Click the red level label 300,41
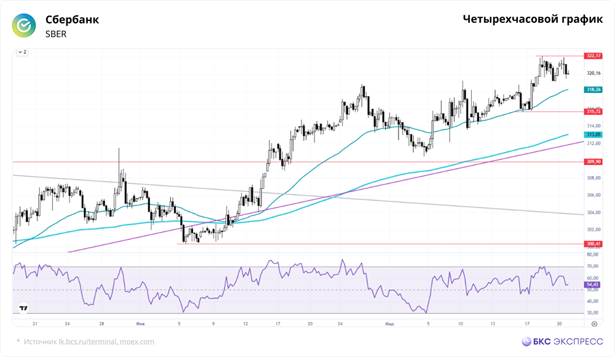Screen dimensions: 615x357 tap(593, 244)
